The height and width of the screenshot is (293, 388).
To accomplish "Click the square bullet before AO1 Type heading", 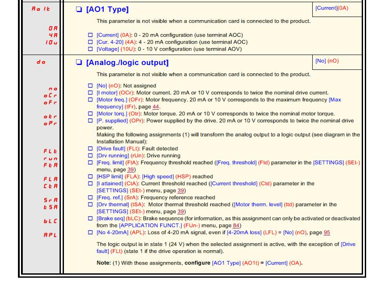I will (x=79, y=9).
